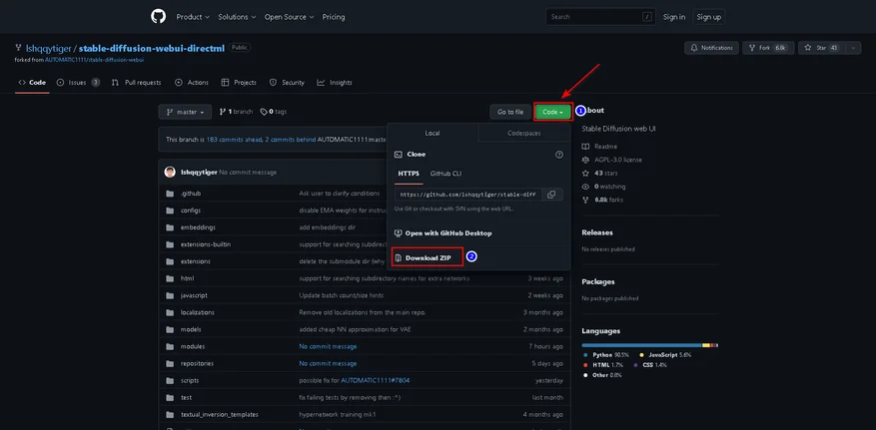Switch to the Pull requests tab
Image resolution: width=876 pixels, height=430 pixels.
(136, 83)
